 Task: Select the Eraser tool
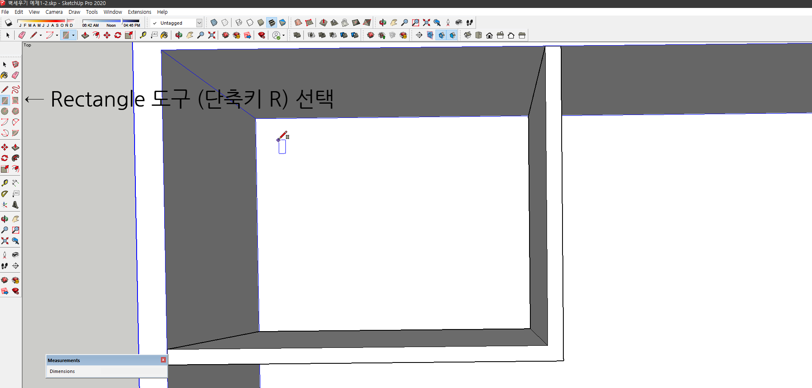[x=15, y=75]
